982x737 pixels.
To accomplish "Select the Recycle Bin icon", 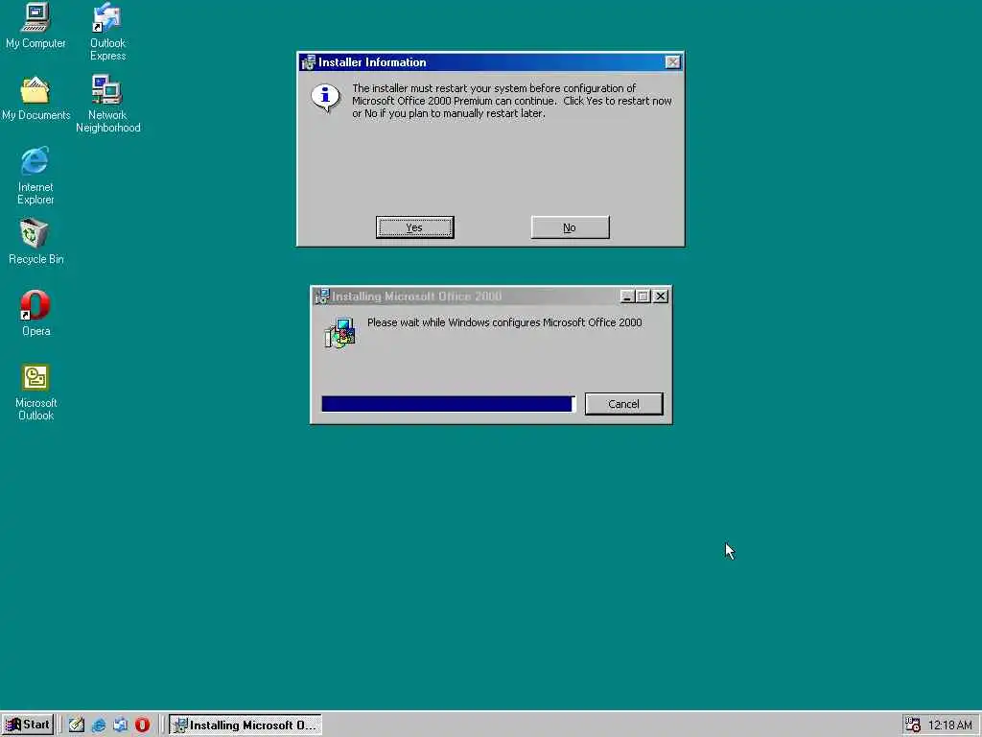I will (x=35, y=241).
